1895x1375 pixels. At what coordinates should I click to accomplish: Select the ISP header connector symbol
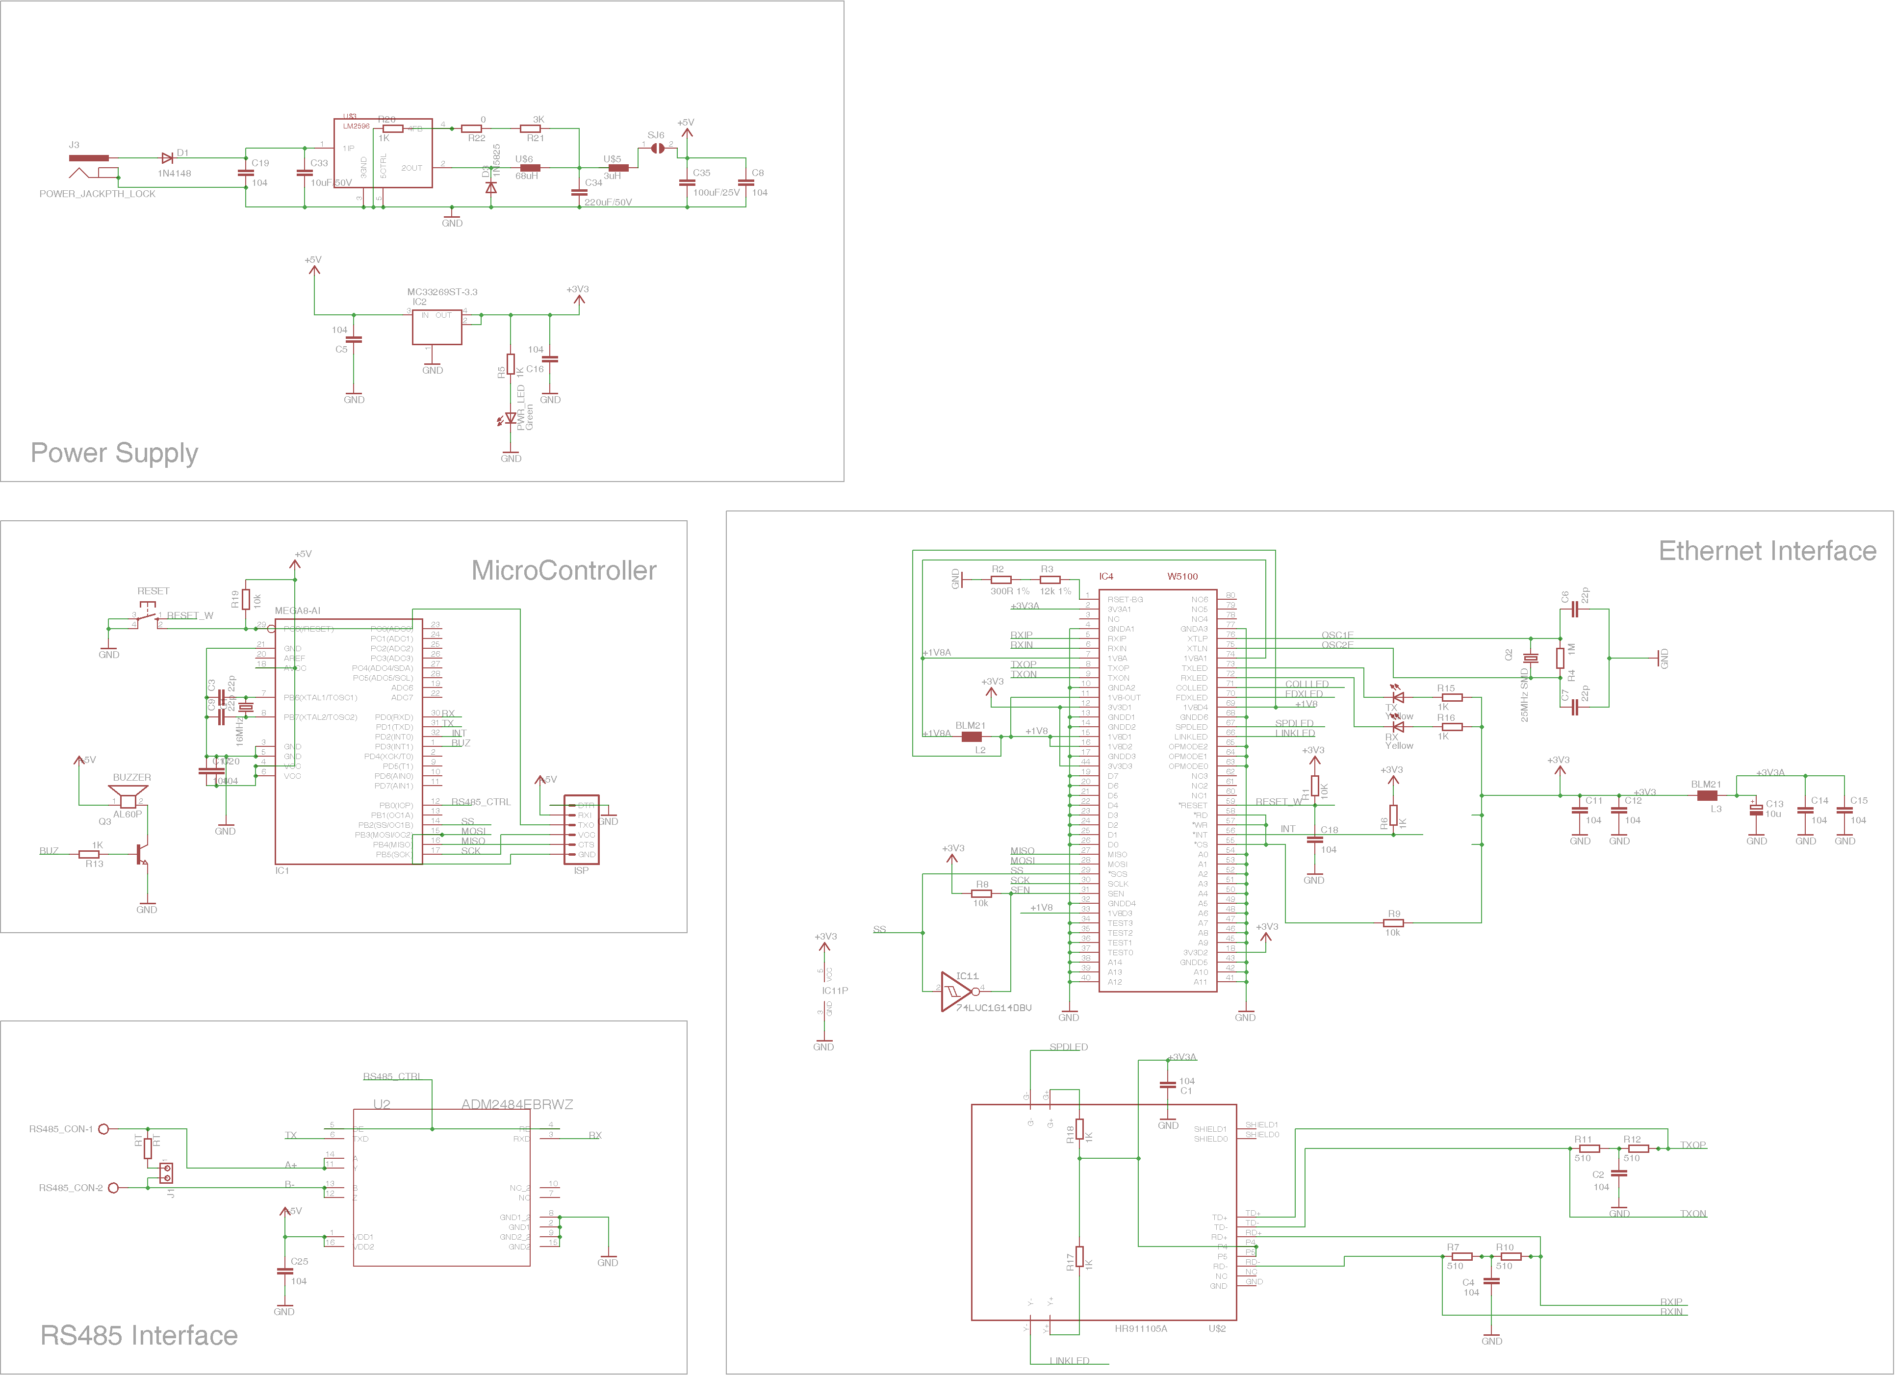pos(582,830)
